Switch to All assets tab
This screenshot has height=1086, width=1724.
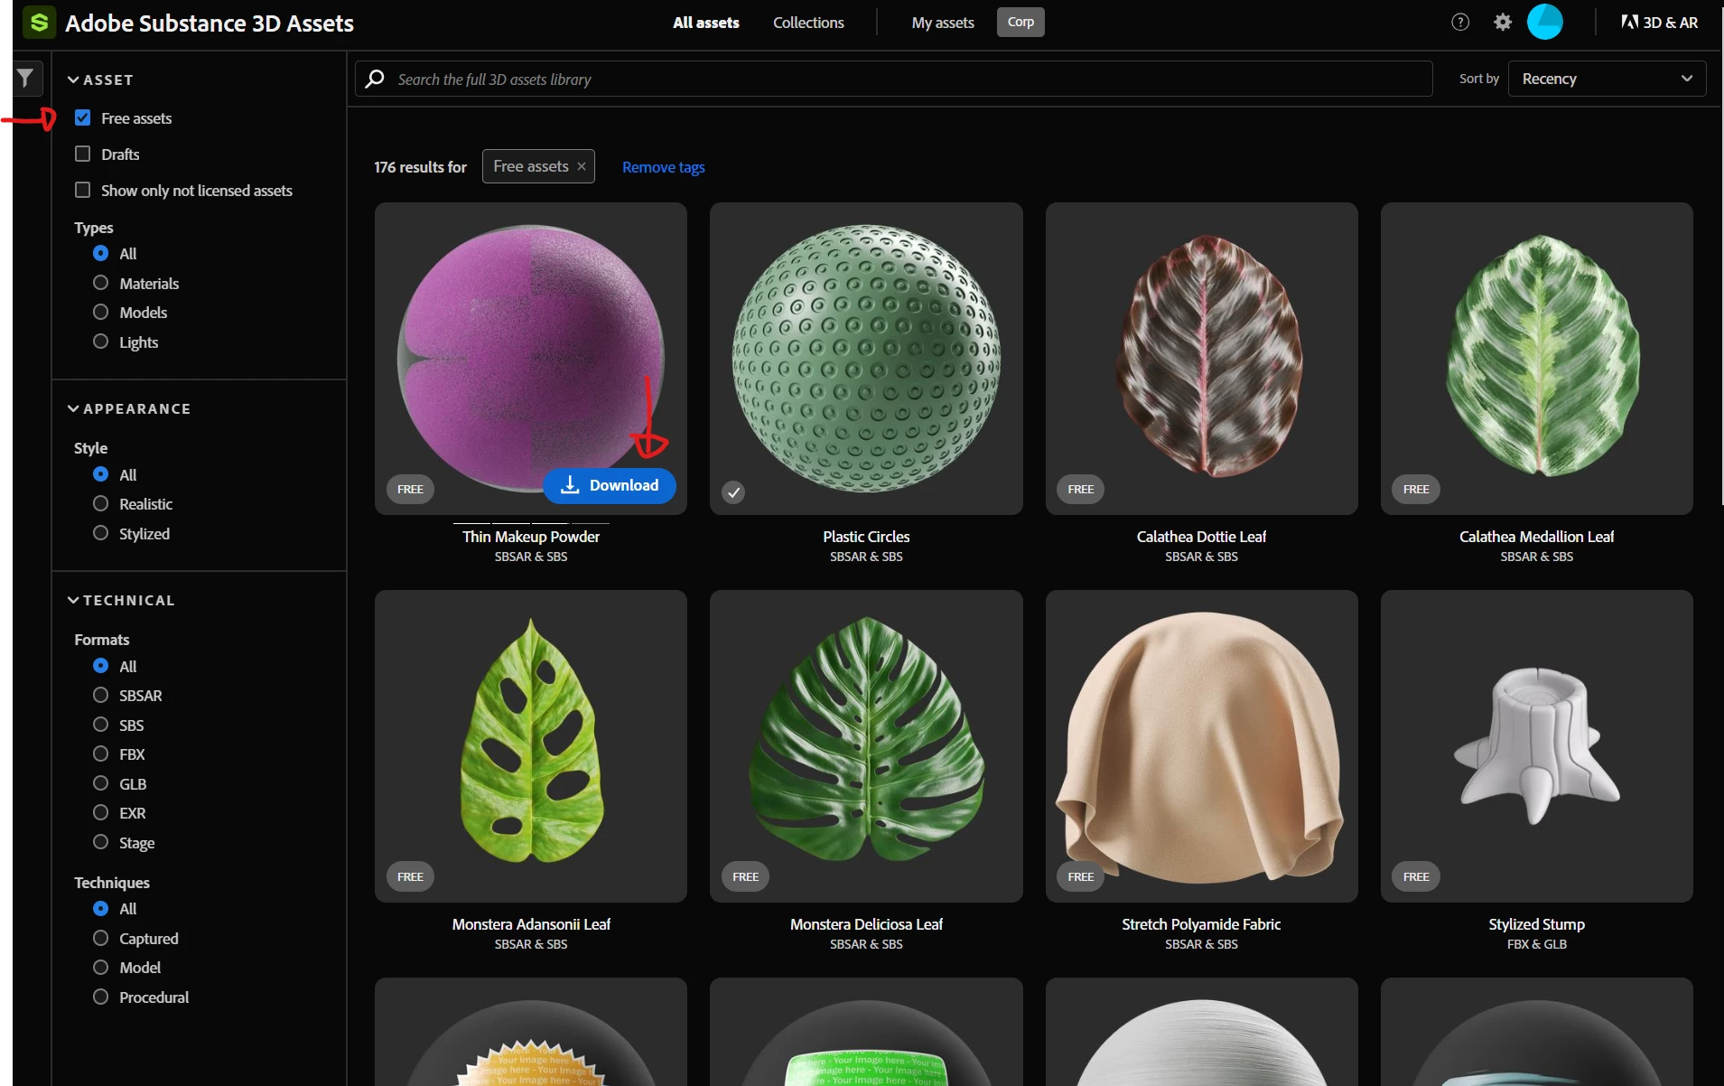click(x=705, y=23)
